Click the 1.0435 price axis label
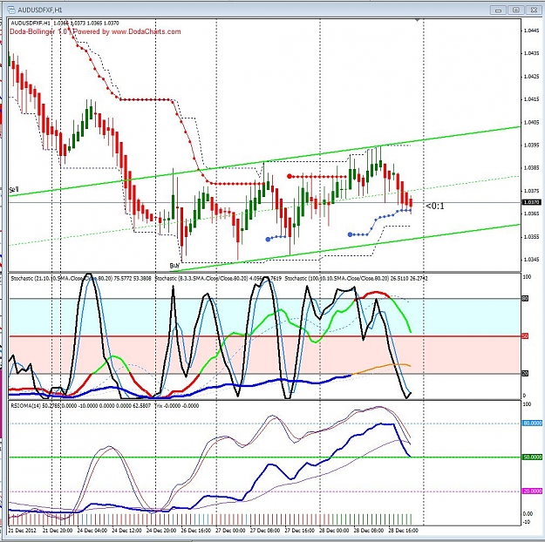Image resolution: width=545 pixels, height=542 pixels. [531, 53]
